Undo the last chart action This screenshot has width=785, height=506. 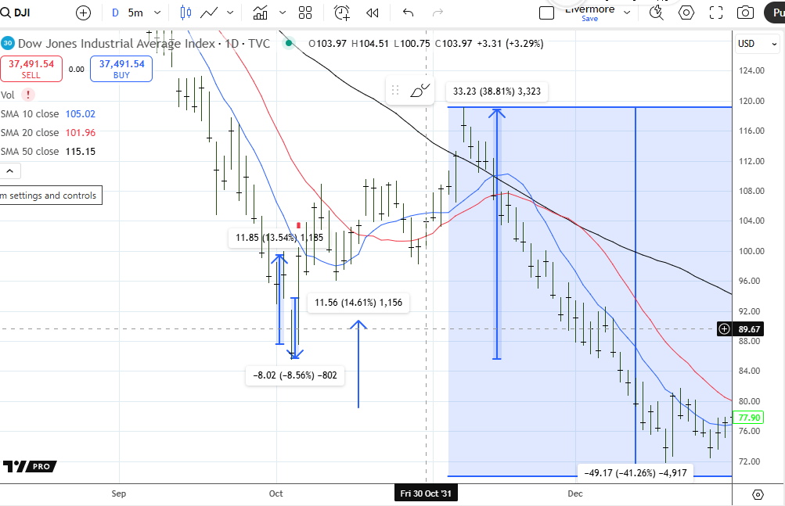click(x=408, y=13)
